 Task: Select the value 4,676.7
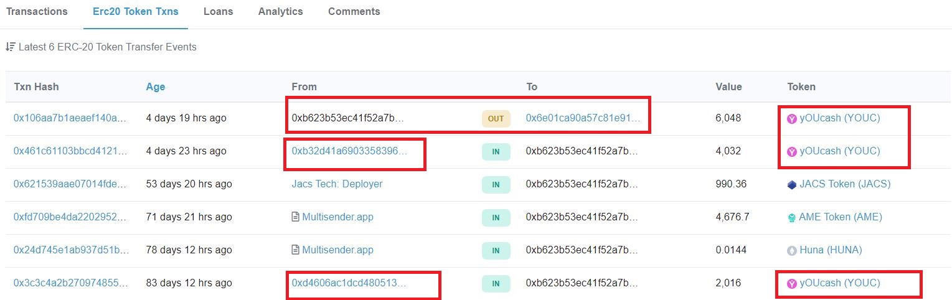[732, 217]
